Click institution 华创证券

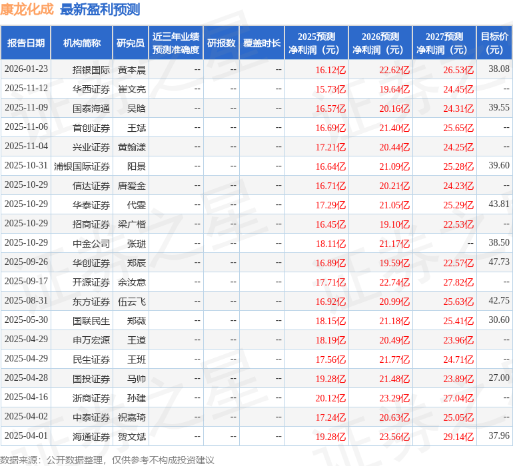91,263
